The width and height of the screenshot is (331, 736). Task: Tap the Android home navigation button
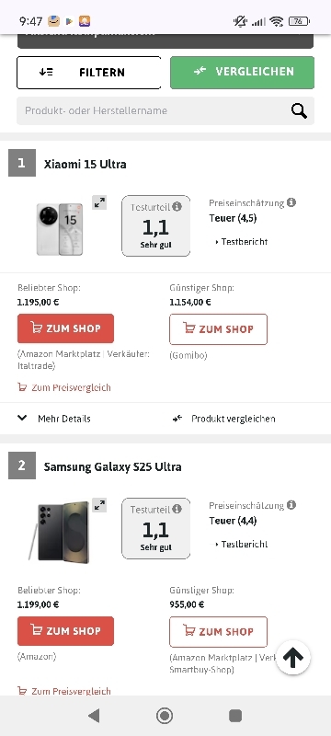click(165, 716)
